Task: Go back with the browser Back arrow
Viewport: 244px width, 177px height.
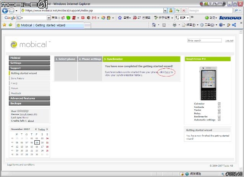Action: click(x=5, y=11)
